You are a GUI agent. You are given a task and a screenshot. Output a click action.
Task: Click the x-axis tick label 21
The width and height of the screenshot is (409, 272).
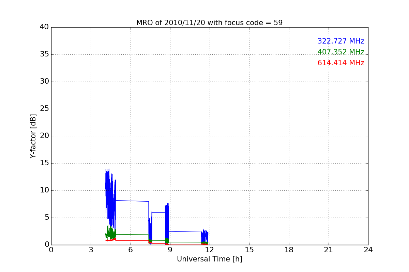(328, 250)
